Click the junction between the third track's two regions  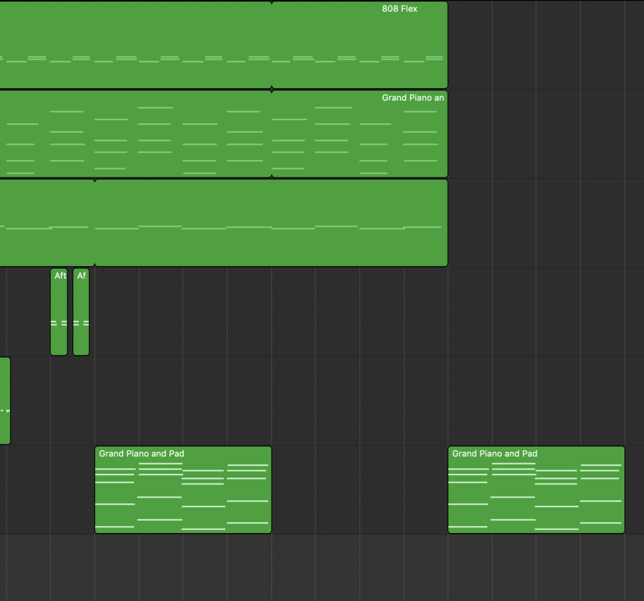[x=94, y=223]
